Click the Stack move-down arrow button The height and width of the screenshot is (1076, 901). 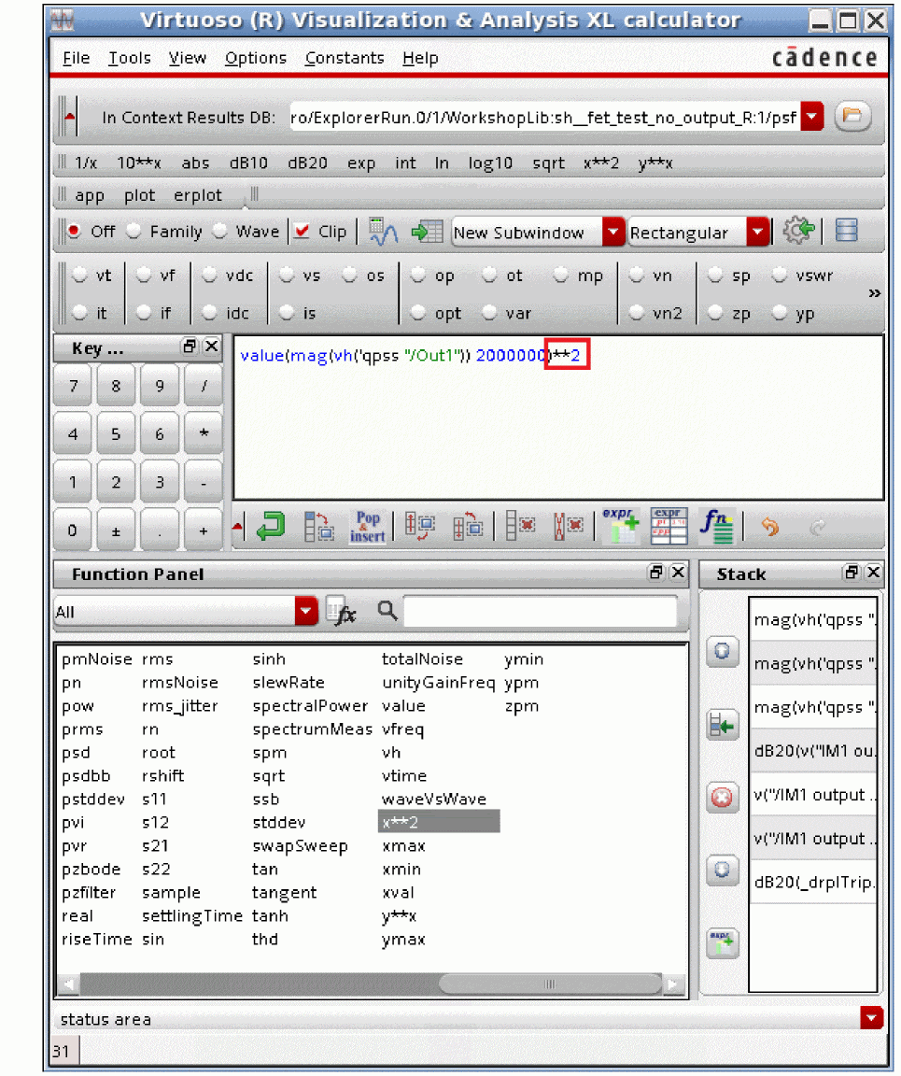pos(722,871)
